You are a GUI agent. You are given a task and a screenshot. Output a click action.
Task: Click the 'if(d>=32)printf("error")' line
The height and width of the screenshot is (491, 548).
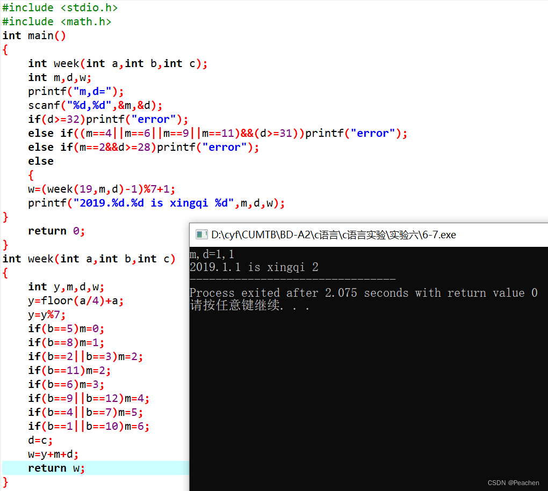pyautogui.click(x=108, y=119)
